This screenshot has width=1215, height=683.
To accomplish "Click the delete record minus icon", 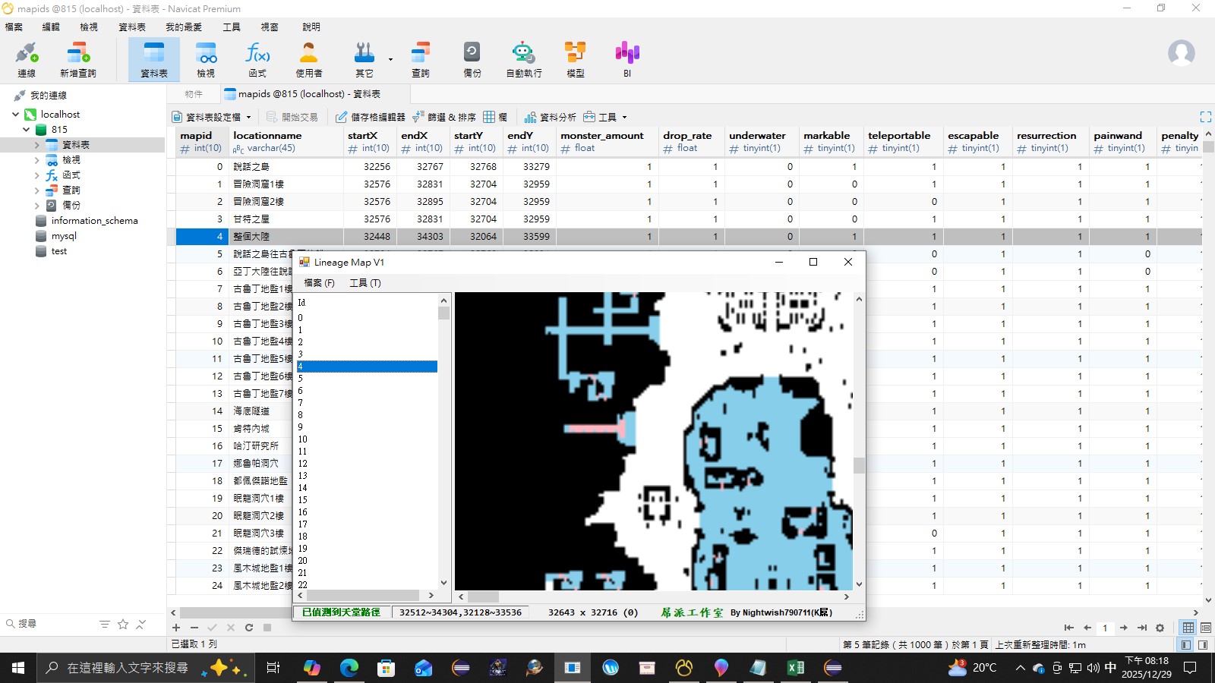I will click(x=194, y=628).
